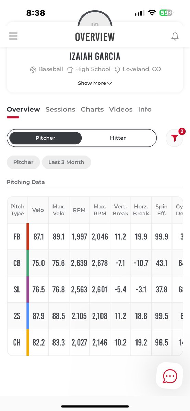The image size is (190, 411).
Task: Expand Show More profile details
Action: [x=95, y=83]
